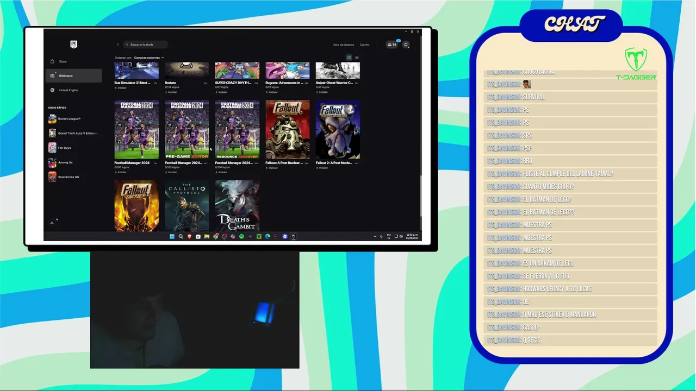Open Epic Games Launcher taskbar icon
Image resolution: width=696 pixels, height=391 pixels.
tap(294, 236)
